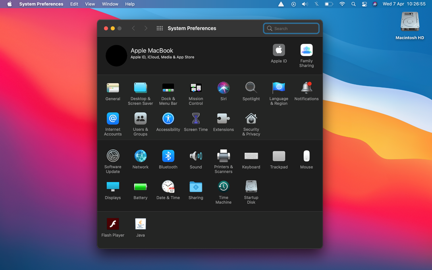Open Wi-Fi status menu in menu bar
The image size is (432, 270).
(342, 4)
